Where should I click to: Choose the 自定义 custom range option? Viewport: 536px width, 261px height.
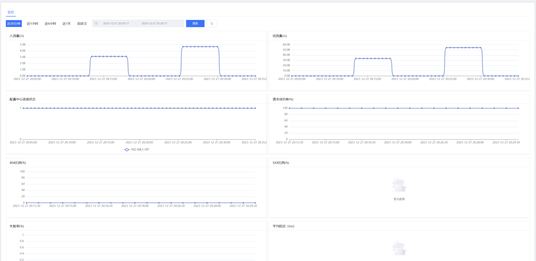click(x=82, y=24)
